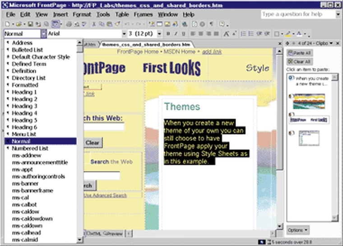Open Font Color dropdown arrow
Viewport: 343px width, 246px height.
pos(304,34)
